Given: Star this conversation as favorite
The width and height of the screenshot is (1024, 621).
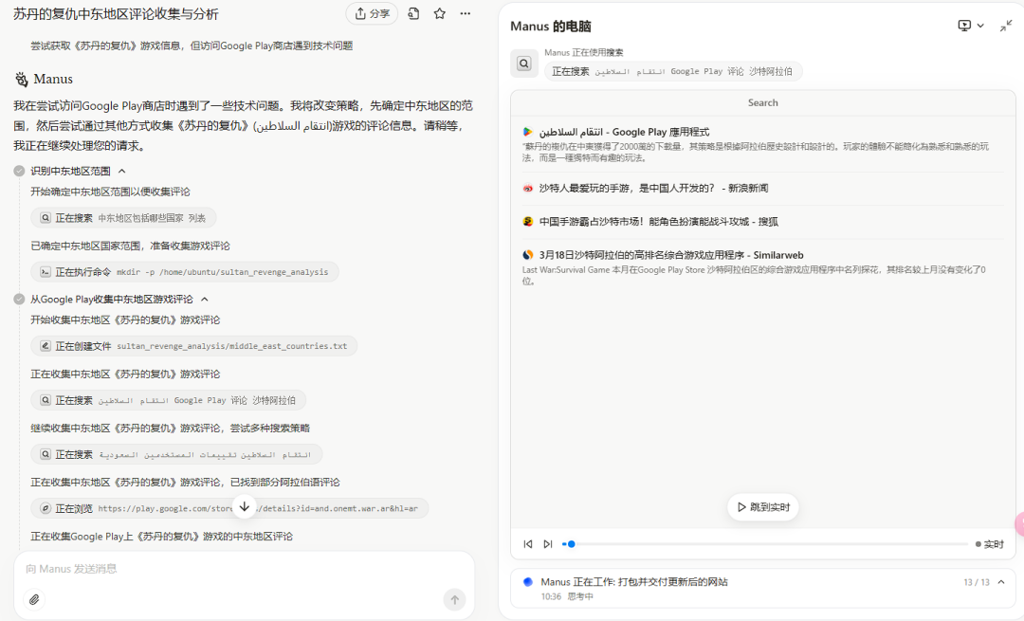Looking at the screenshot, I should pyautogui.click(x=440, y=13).
